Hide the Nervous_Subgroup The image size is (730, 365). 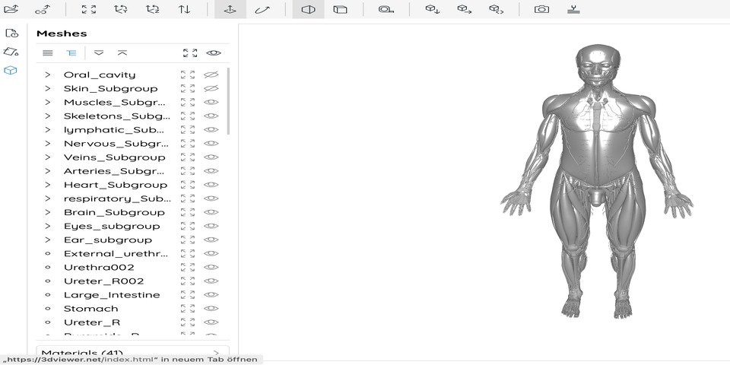pos(211,144)
